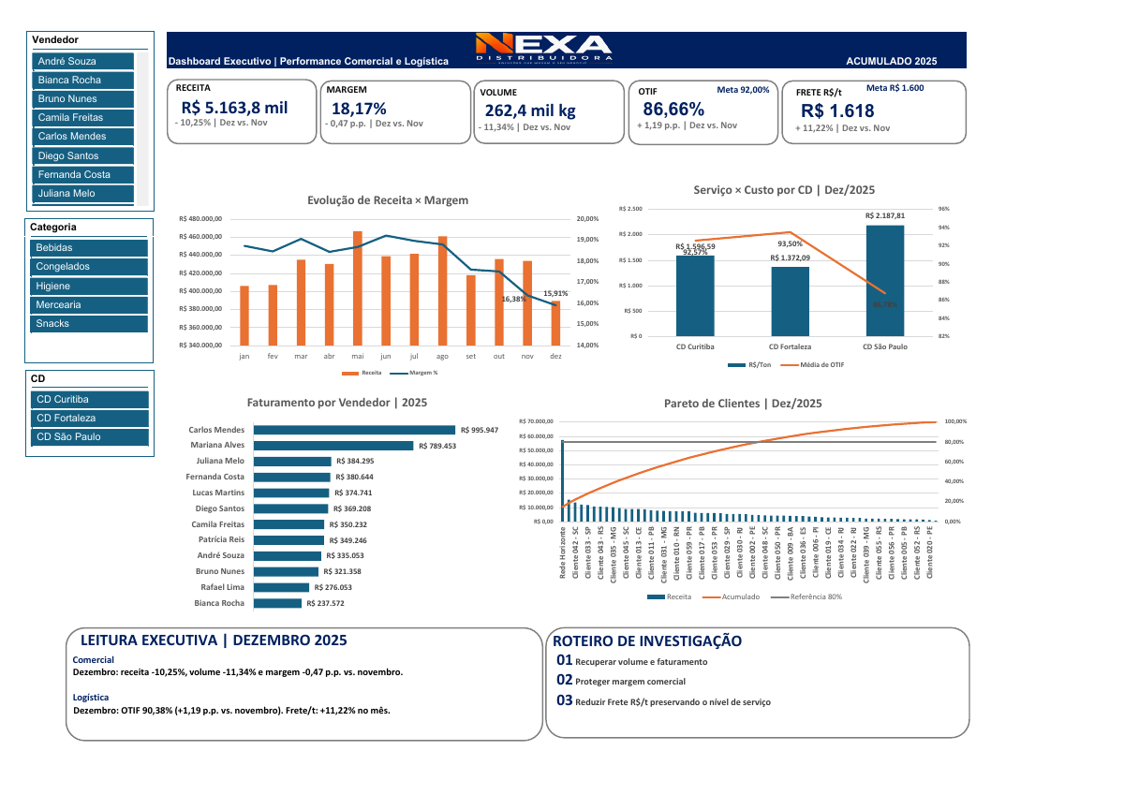Click the 15,91% data label
Screen dimensions: 1124x795
coord(555,293)
